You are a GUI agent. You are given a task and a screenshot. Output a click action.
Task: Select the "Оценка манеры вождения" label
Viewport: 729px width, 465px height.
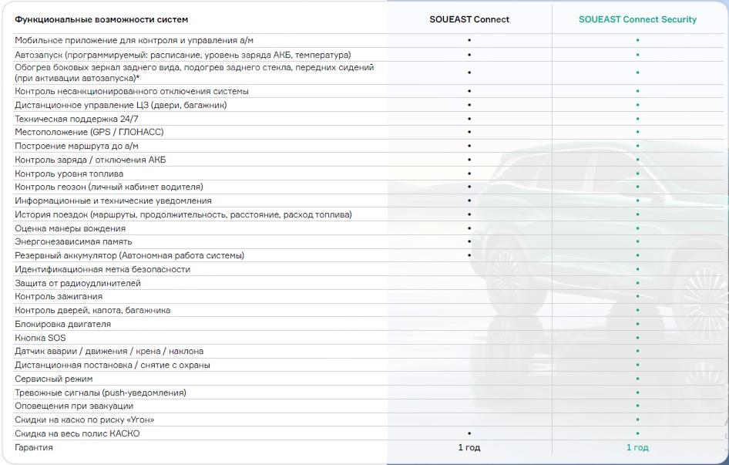click(70, 229)
